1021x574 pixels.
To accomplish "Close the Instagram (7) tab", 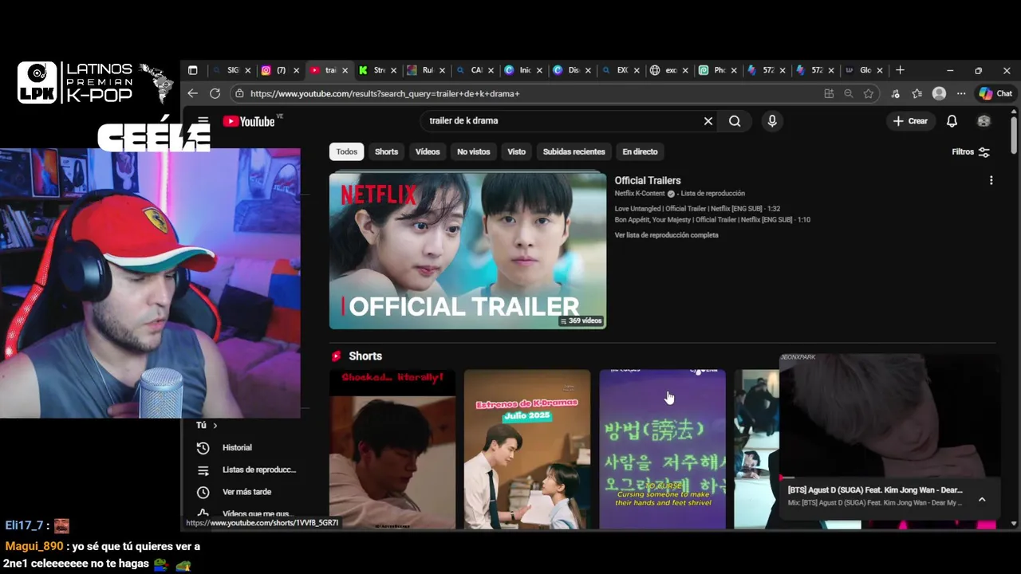I will click(x=296, y=70).
